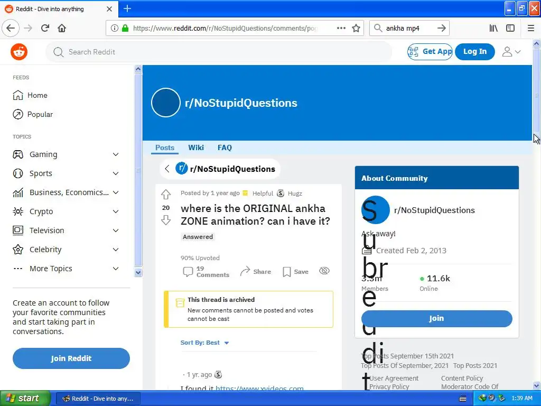Upvote the ankha ZONE post
Viewport: 541px width, 406px height.
click(x=166, y=195)
